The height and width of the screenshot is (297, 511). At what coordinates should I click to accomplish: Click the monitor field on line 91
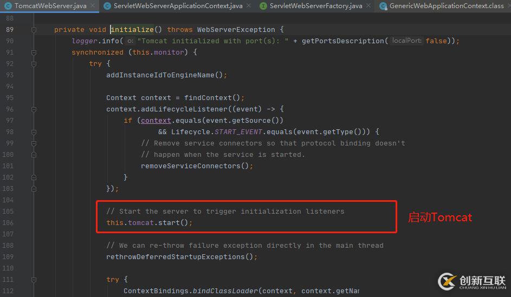pyautogui.click(x=169, y=52)
